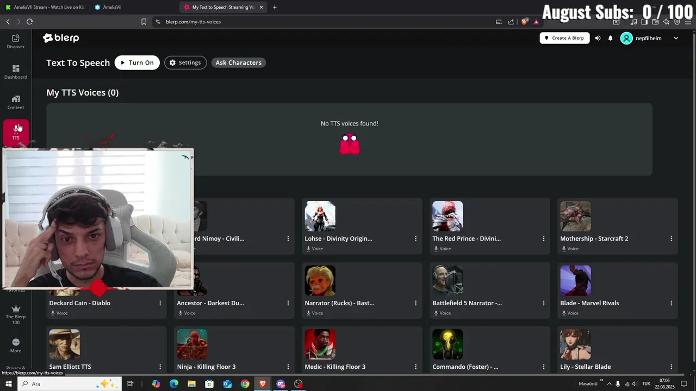Screen dimensions: 696x391
Task: Open options for Medic - Killing Floor 3
Action: [x=415, y=367]
